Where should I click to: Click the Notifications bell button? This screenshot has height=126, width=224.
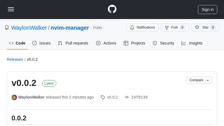click(143, 27)
